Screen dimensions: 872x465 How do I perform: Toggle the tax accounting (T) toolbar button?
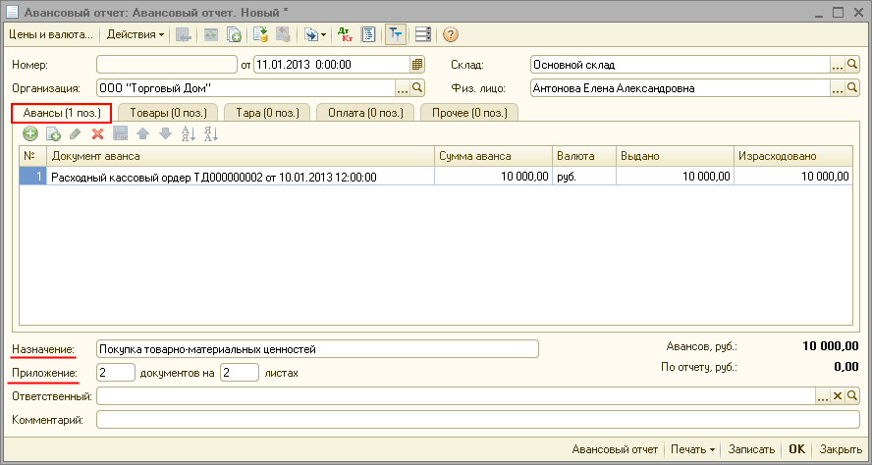pyautogui.click(x=396, y=34)
